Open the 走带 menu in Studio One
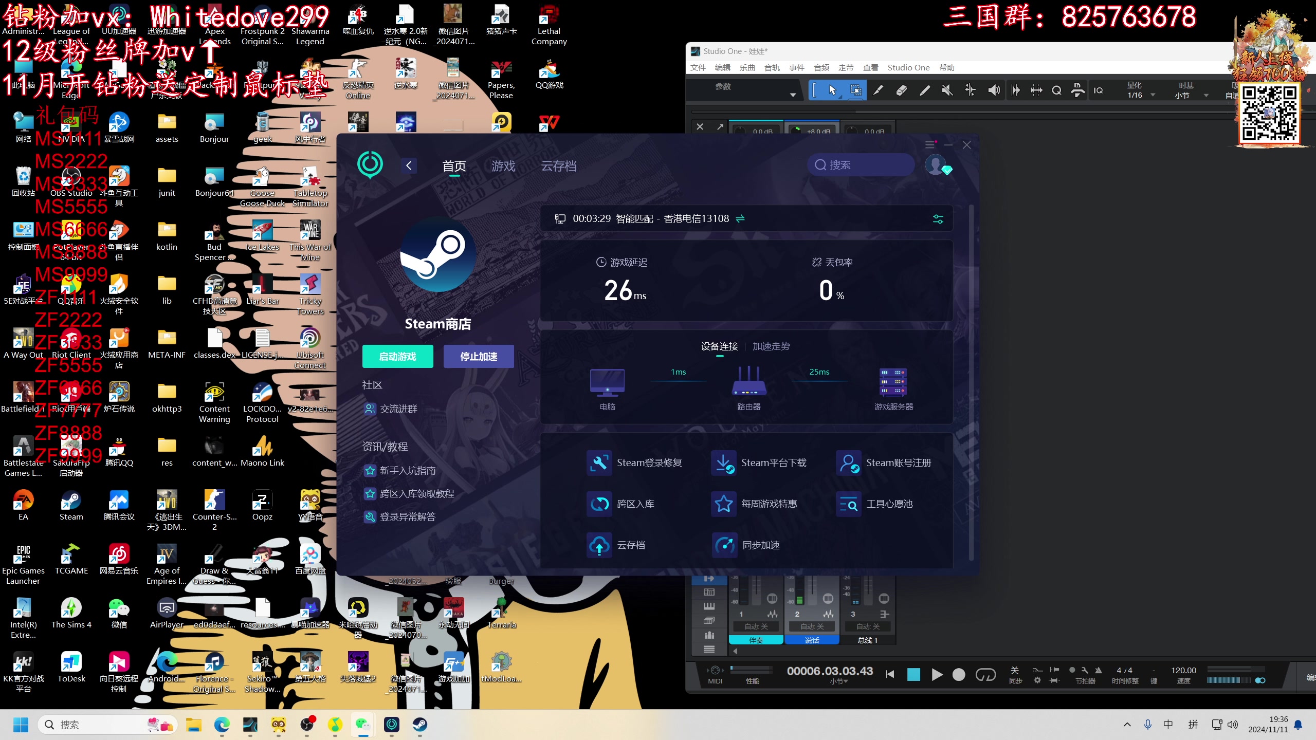Image resolution: width=1316 pixels, height=740 pixels. pos(846,67)
